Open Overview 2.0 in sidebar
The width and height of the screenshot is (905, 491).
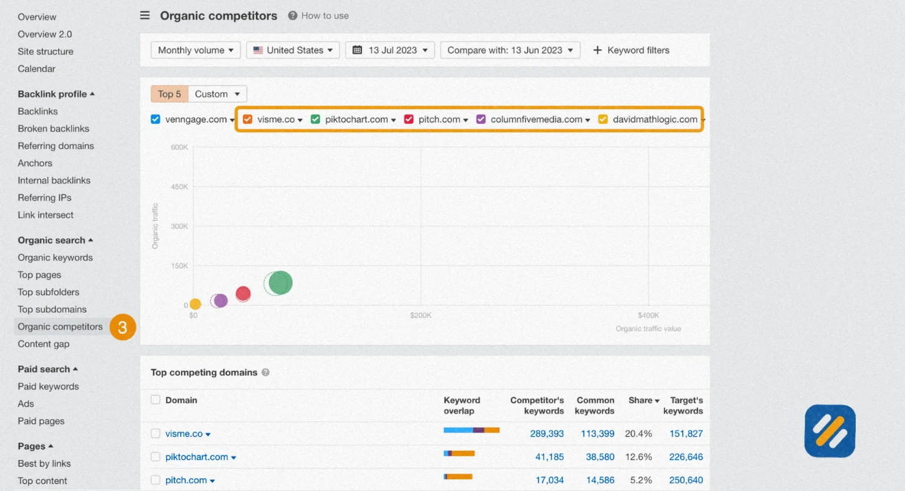[x=45, y=34]
